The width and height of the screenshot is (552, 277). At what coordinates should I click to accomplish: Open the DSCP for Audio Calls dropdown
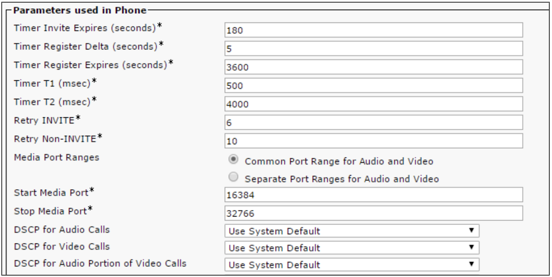(x=352, y=231)
